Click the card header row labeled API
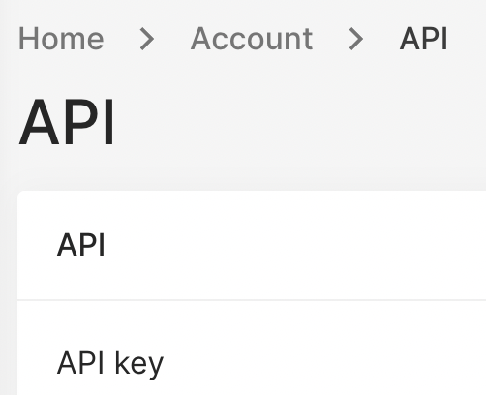 click(x=252, y=245)
